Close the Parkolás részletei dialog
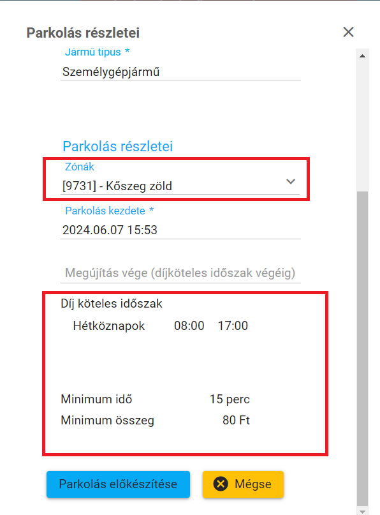This screenshot has height=515, width=380. pyautogui.click(x=348, y=32)
